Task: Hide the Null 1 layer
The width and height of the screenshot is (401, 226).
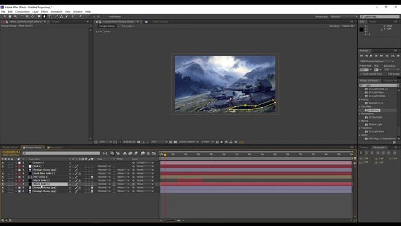Action: (3, 166)
